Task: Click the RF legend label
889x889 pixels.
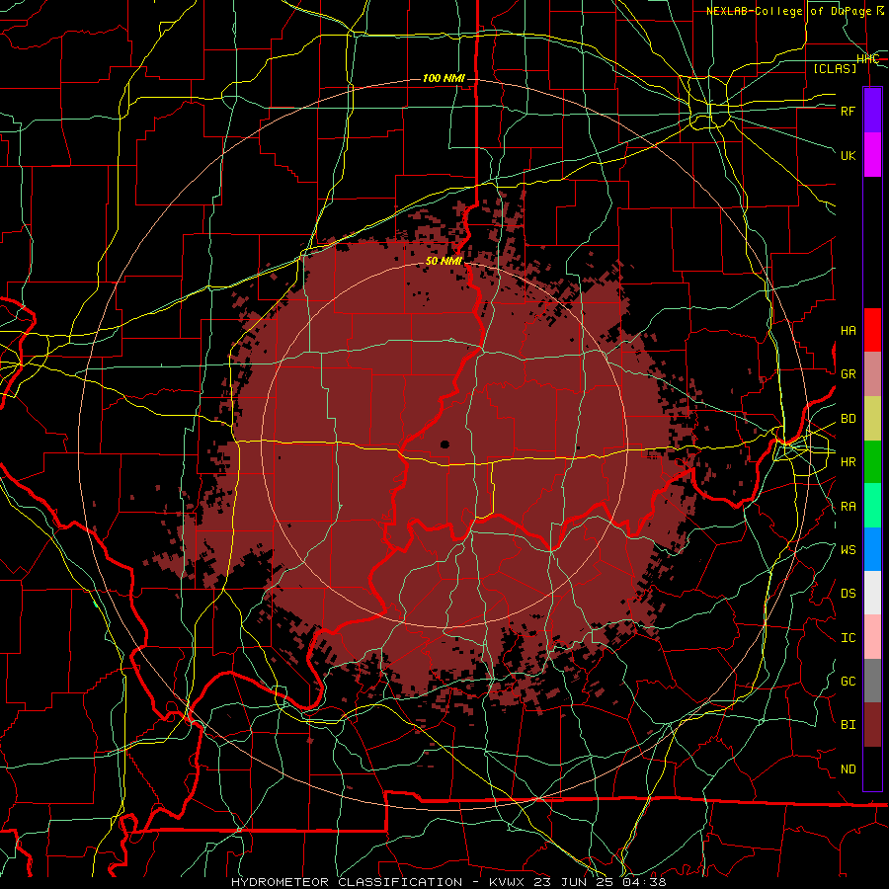Action: 848,111
